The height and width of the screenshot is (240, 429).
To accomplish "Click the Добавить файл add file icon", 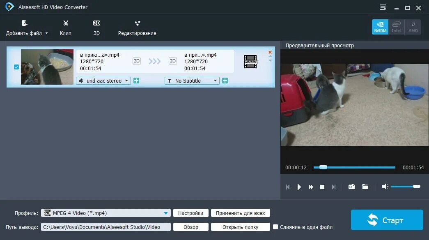I will coord(24,23).
